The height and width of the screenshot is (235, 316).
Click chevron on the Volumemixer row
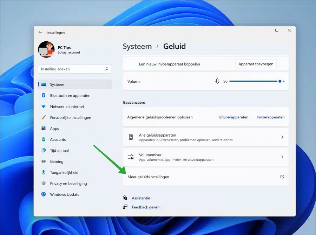click(282, 157)
